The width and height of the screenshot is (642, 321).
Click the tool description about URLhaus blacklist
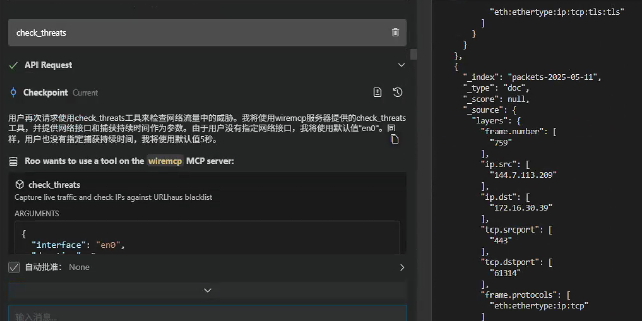tap(112, 197)
